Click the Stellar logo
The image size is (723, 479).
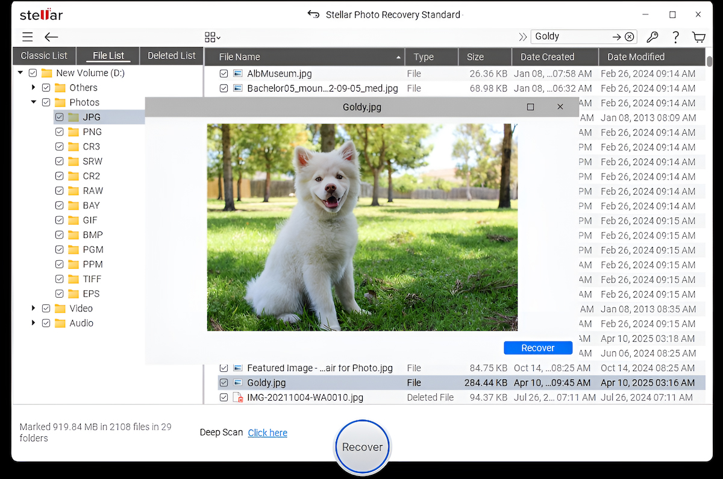[40, 14]
